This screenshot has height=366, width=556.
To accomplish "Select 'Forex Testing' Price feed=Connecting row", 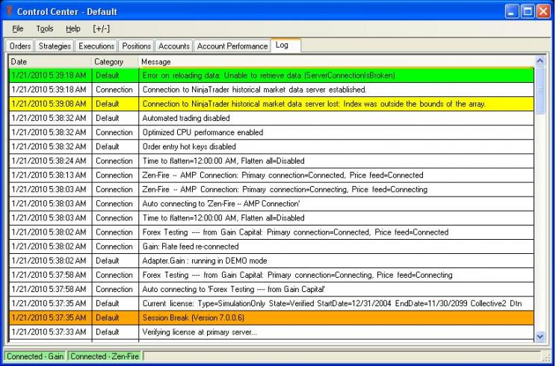I will [271, 275].
